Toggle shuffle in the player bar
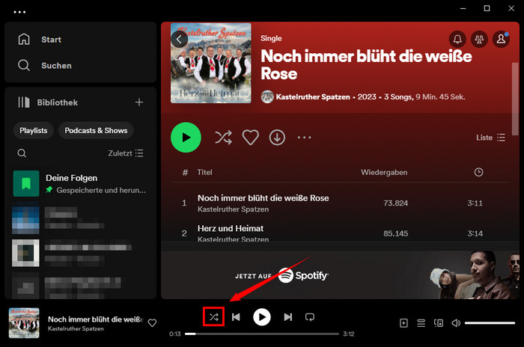Image resolution: width=524 pixels, height=347 pixels. click(x=213, y=317)
